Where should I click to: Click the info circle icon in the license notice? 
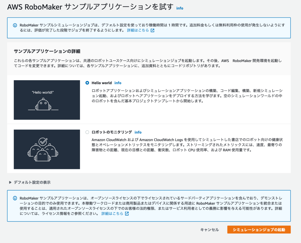(15, 198)
